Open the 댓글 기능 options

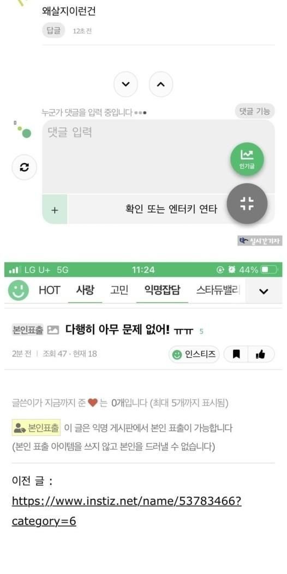(x=255, y=111)
